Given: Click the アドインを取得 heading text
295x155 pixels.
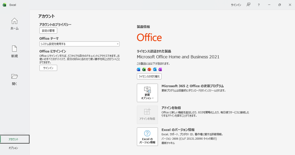Looking at the screenshot, I should (171, 108).
